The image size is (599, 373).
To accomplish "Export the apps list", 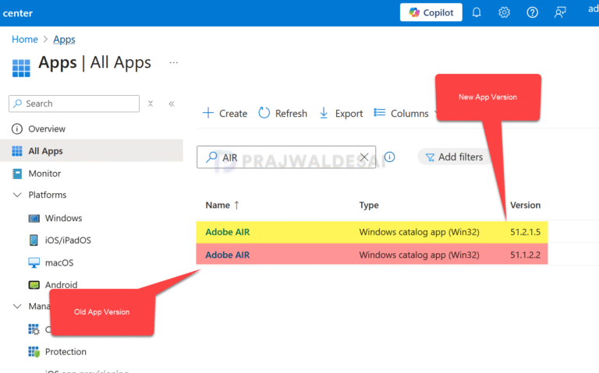I will point(341,113).
